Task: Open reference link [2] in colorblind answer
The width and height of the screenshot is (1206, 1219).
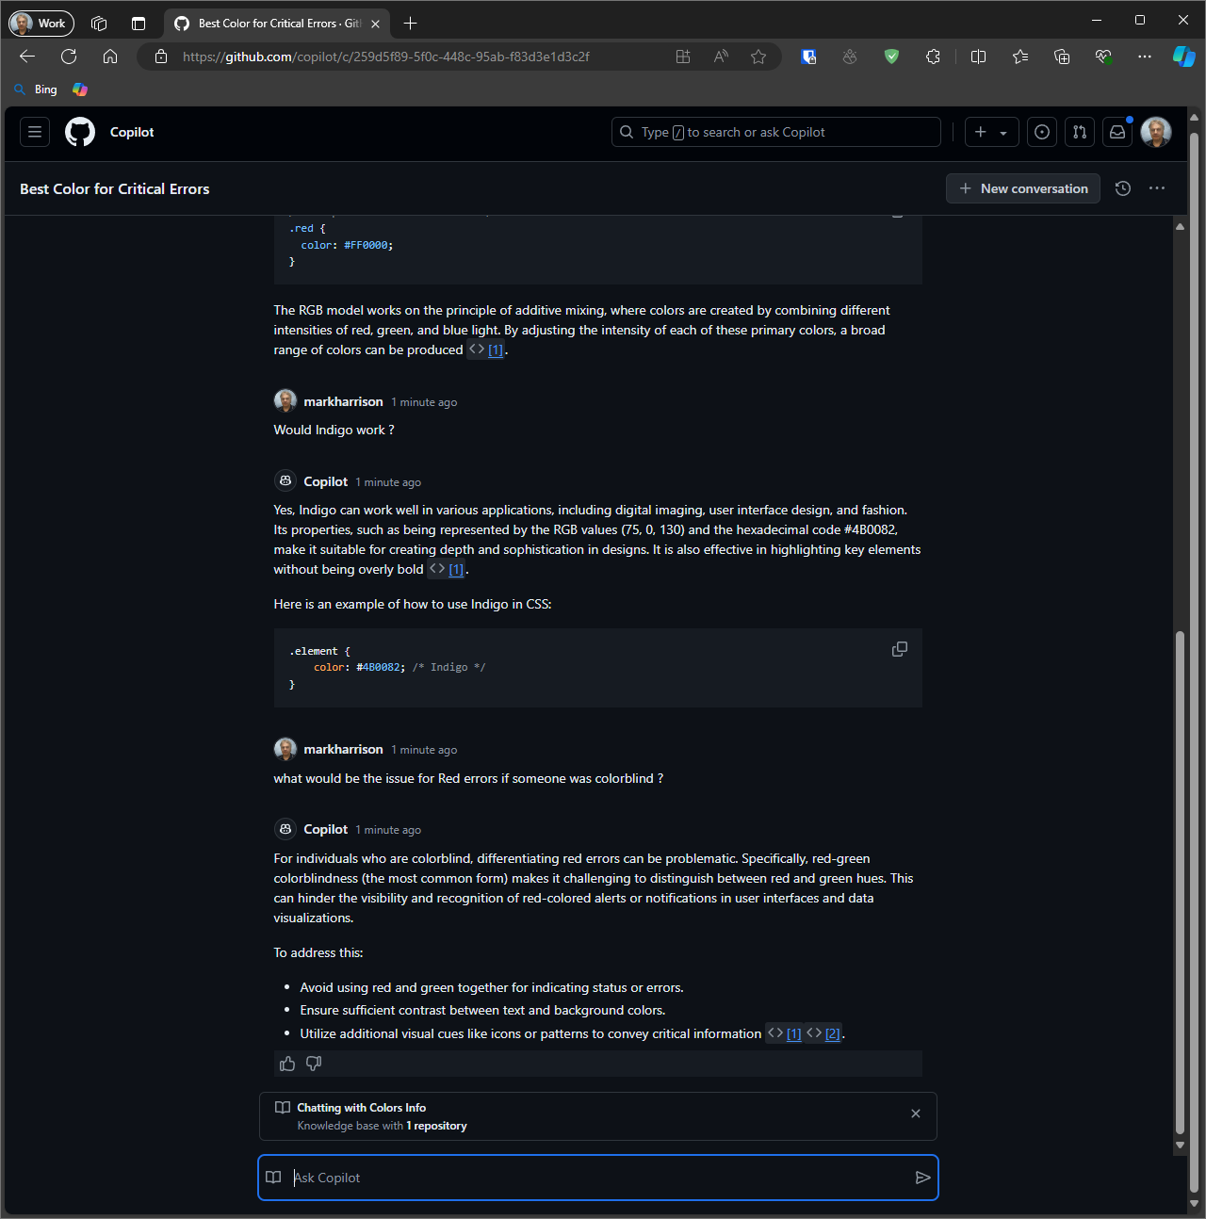Action: pos(832,1034)
